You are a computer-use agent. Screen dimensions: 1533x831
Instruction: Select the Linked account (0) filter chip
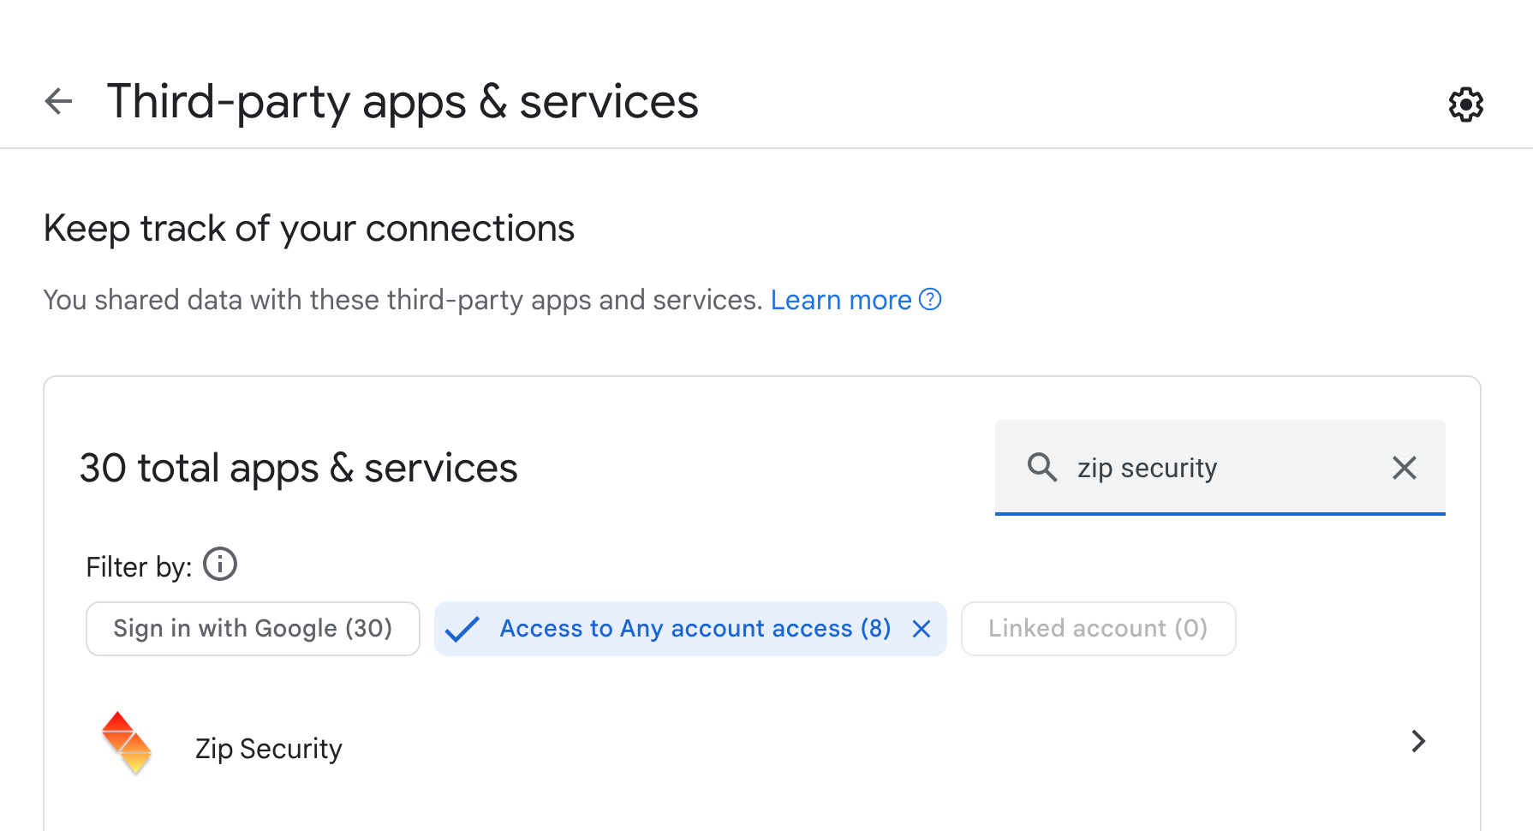point(1097,629)
